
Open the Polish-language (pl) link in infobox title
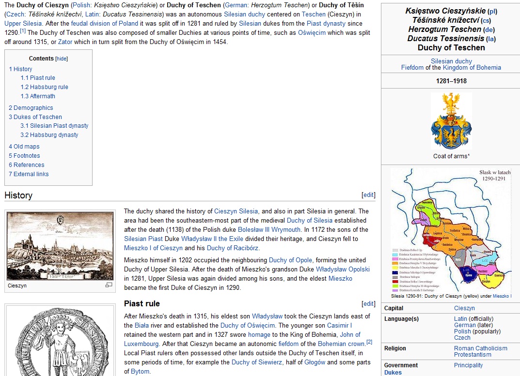[493, 11]
